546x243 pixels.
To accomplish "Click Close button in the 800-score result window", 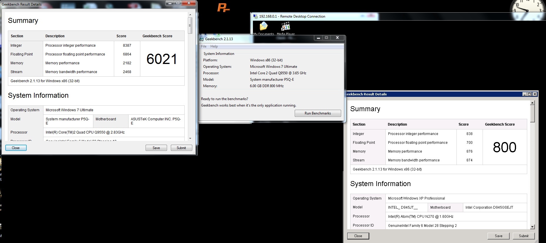I will [x=358, y=236].
